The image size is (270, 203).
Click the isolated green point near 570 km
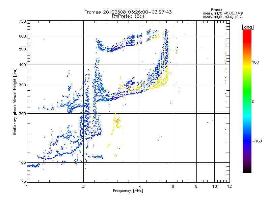(44, 40)
